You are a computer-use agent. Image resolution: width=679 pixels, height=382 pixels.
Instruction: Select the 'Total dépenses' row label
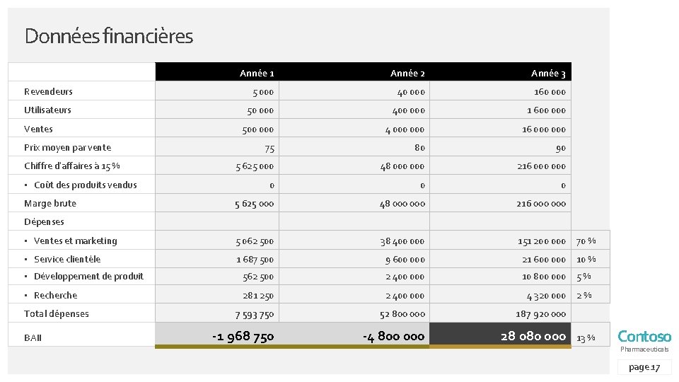(57, 313)
